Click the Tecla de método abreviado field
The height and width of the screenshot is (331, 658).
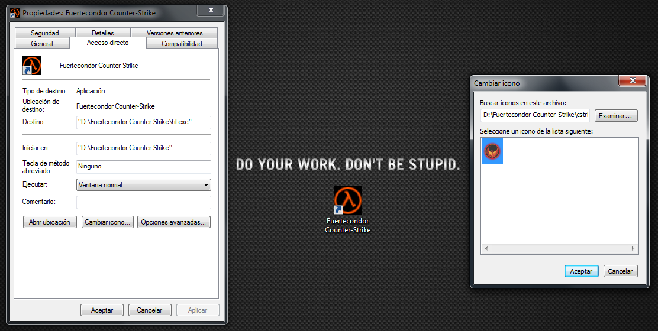(x=144, y=166)
